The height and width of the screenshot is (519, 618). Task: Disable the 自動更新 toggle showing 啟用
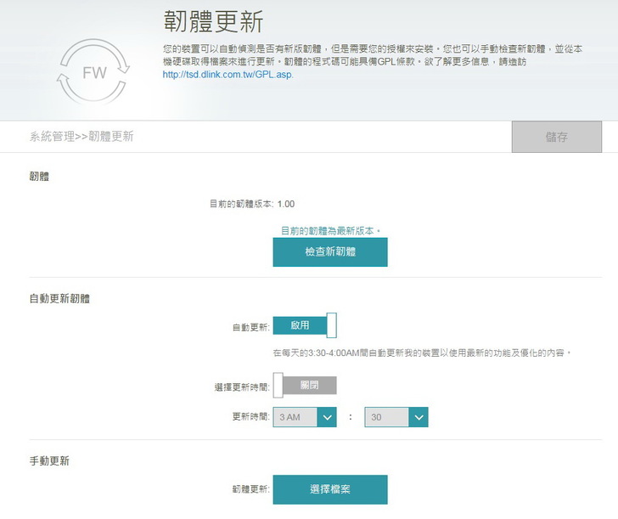tap(305, 325)
